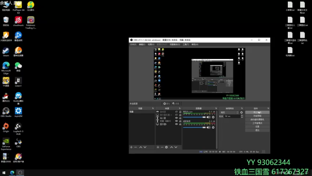
Task: Open 帮助(H) menu in OBS
Action: (x=195, y=45)
